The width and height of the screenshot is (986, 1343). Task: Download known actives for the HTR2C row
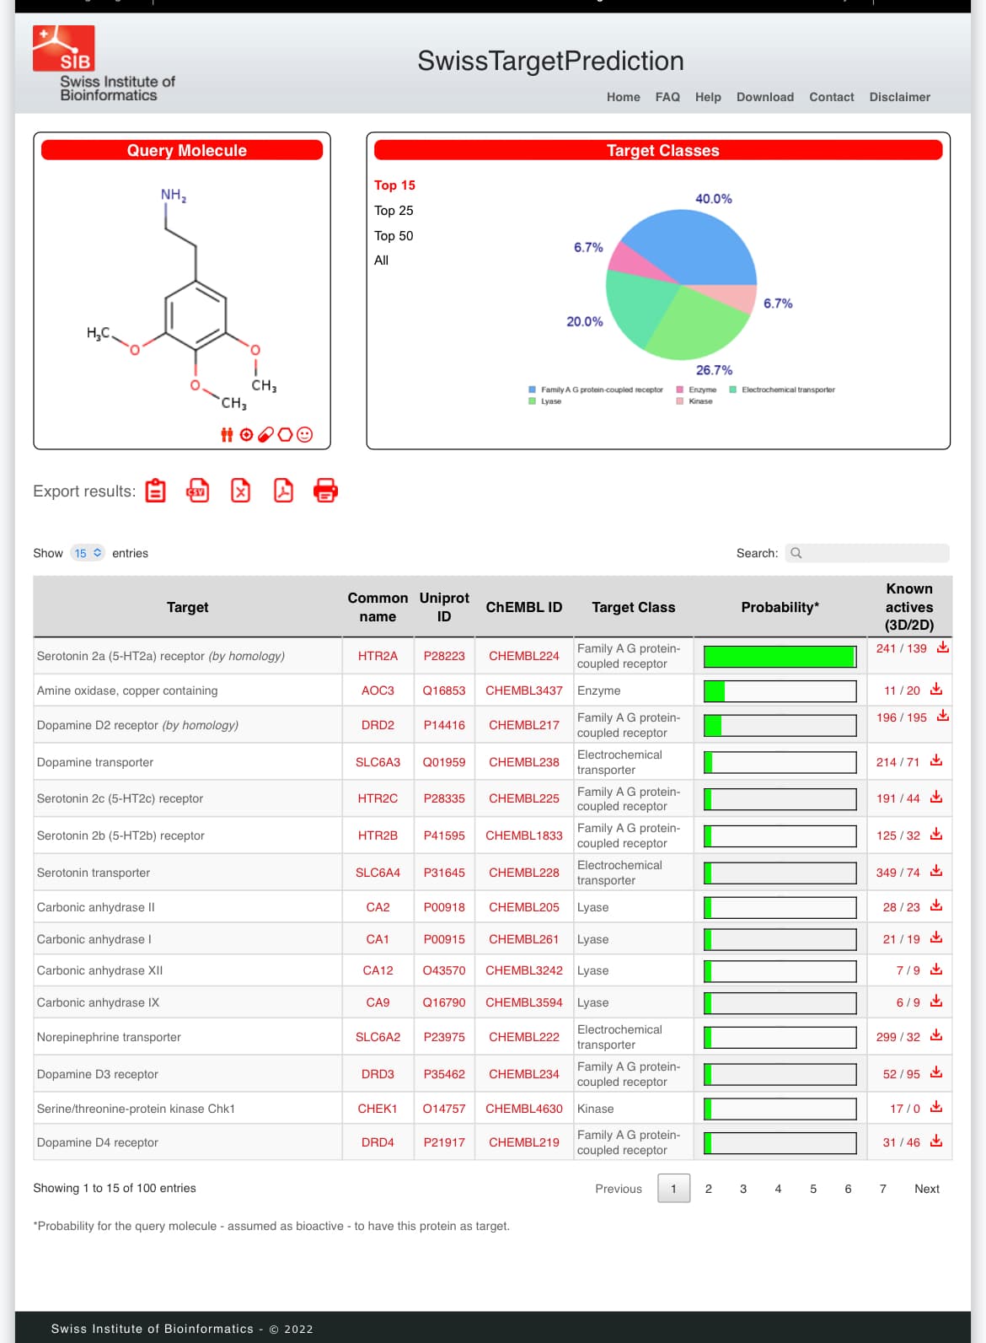pyautogui.click(x=936, y=798)
